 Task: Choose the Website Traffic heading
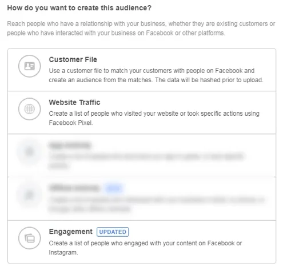pos(74,102)
